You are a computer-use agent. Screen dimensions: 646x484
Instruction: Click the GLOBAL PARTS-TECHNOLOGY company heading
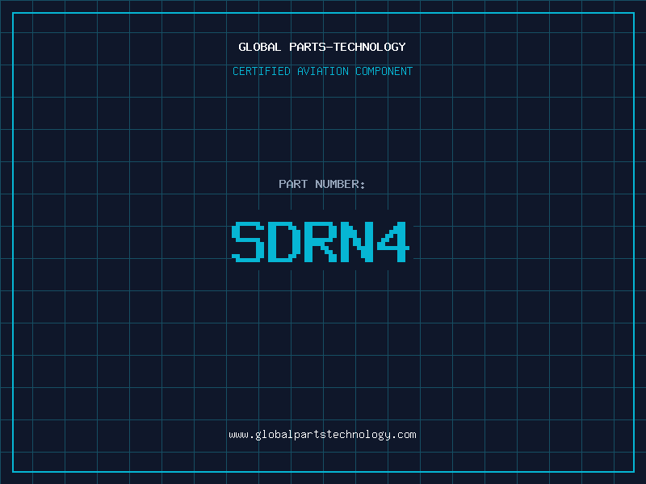[322, 47]
